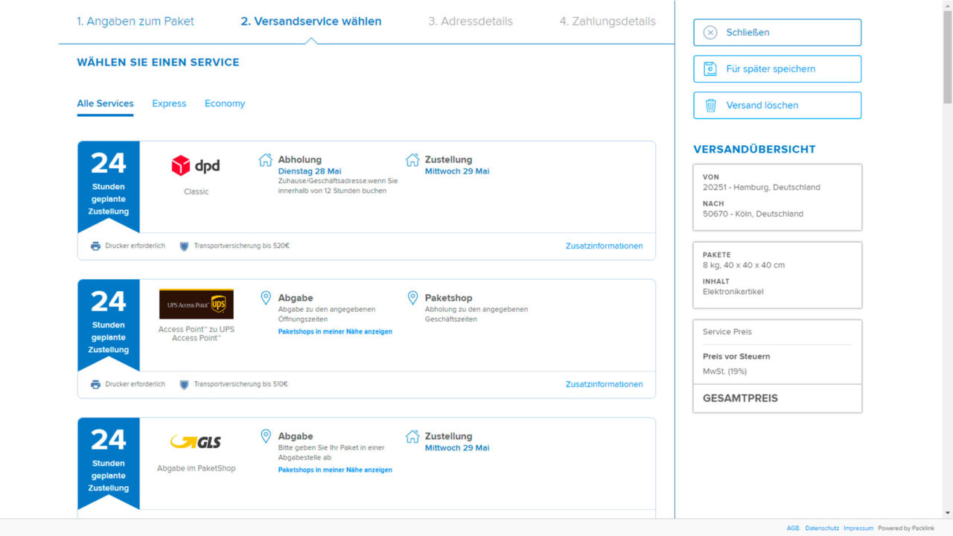Screen dimensions: 953x536
Task: Switch to the Economy services tab
Action: (224, 103)
